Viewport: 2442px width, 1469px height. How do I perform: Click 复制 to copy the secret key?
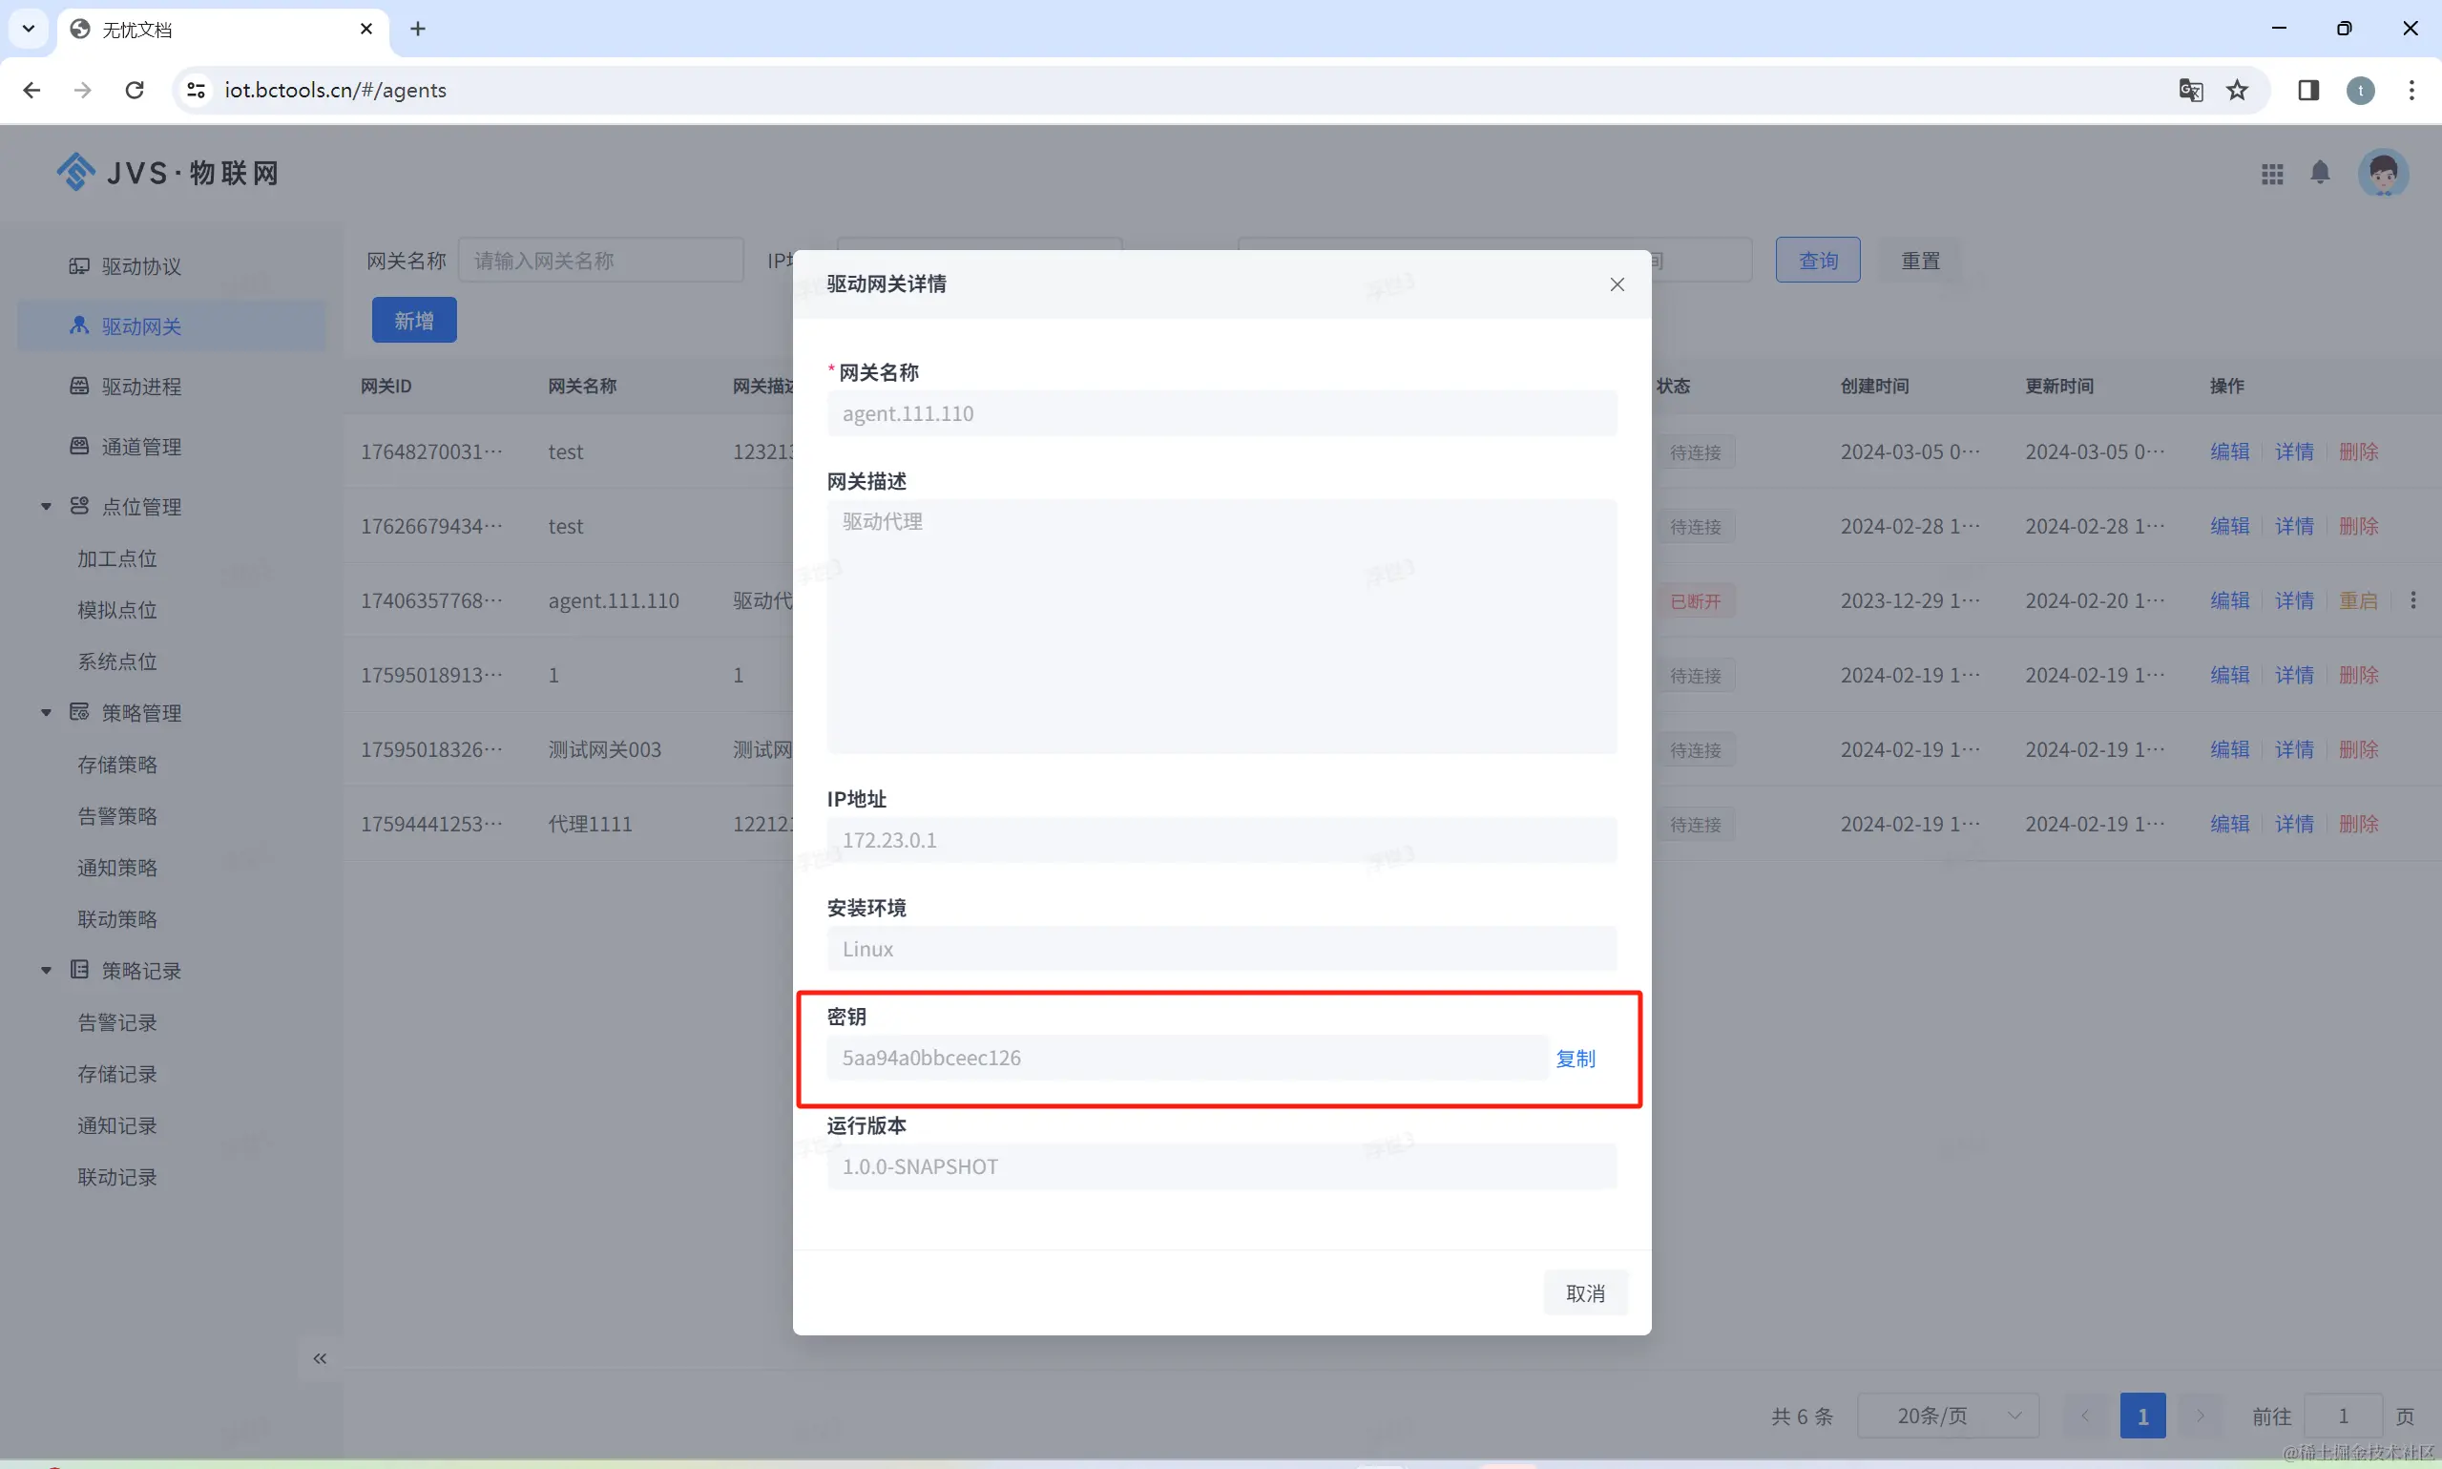coord(1576,1059)
